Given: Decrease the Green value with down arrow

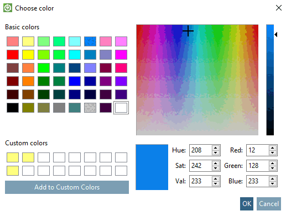Looking at the screenshot, I should tap(272, 168).
